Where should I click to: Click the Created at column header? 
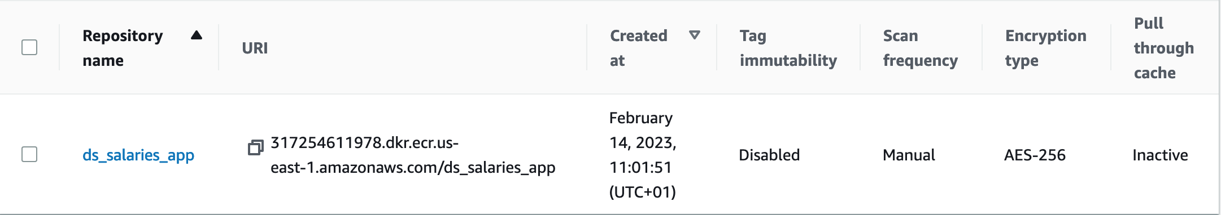click(639, 48)
